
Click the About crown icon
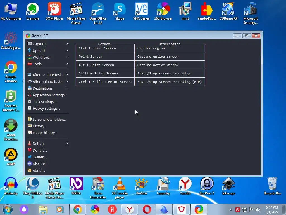[x=30, y=170]
